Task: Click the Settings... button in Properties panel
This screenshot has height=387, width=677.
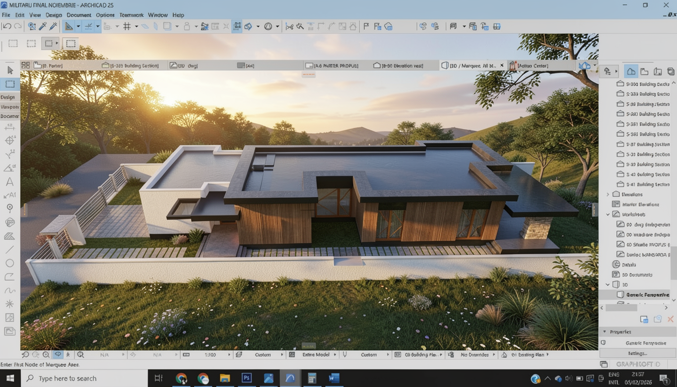Action: [638, 353]
